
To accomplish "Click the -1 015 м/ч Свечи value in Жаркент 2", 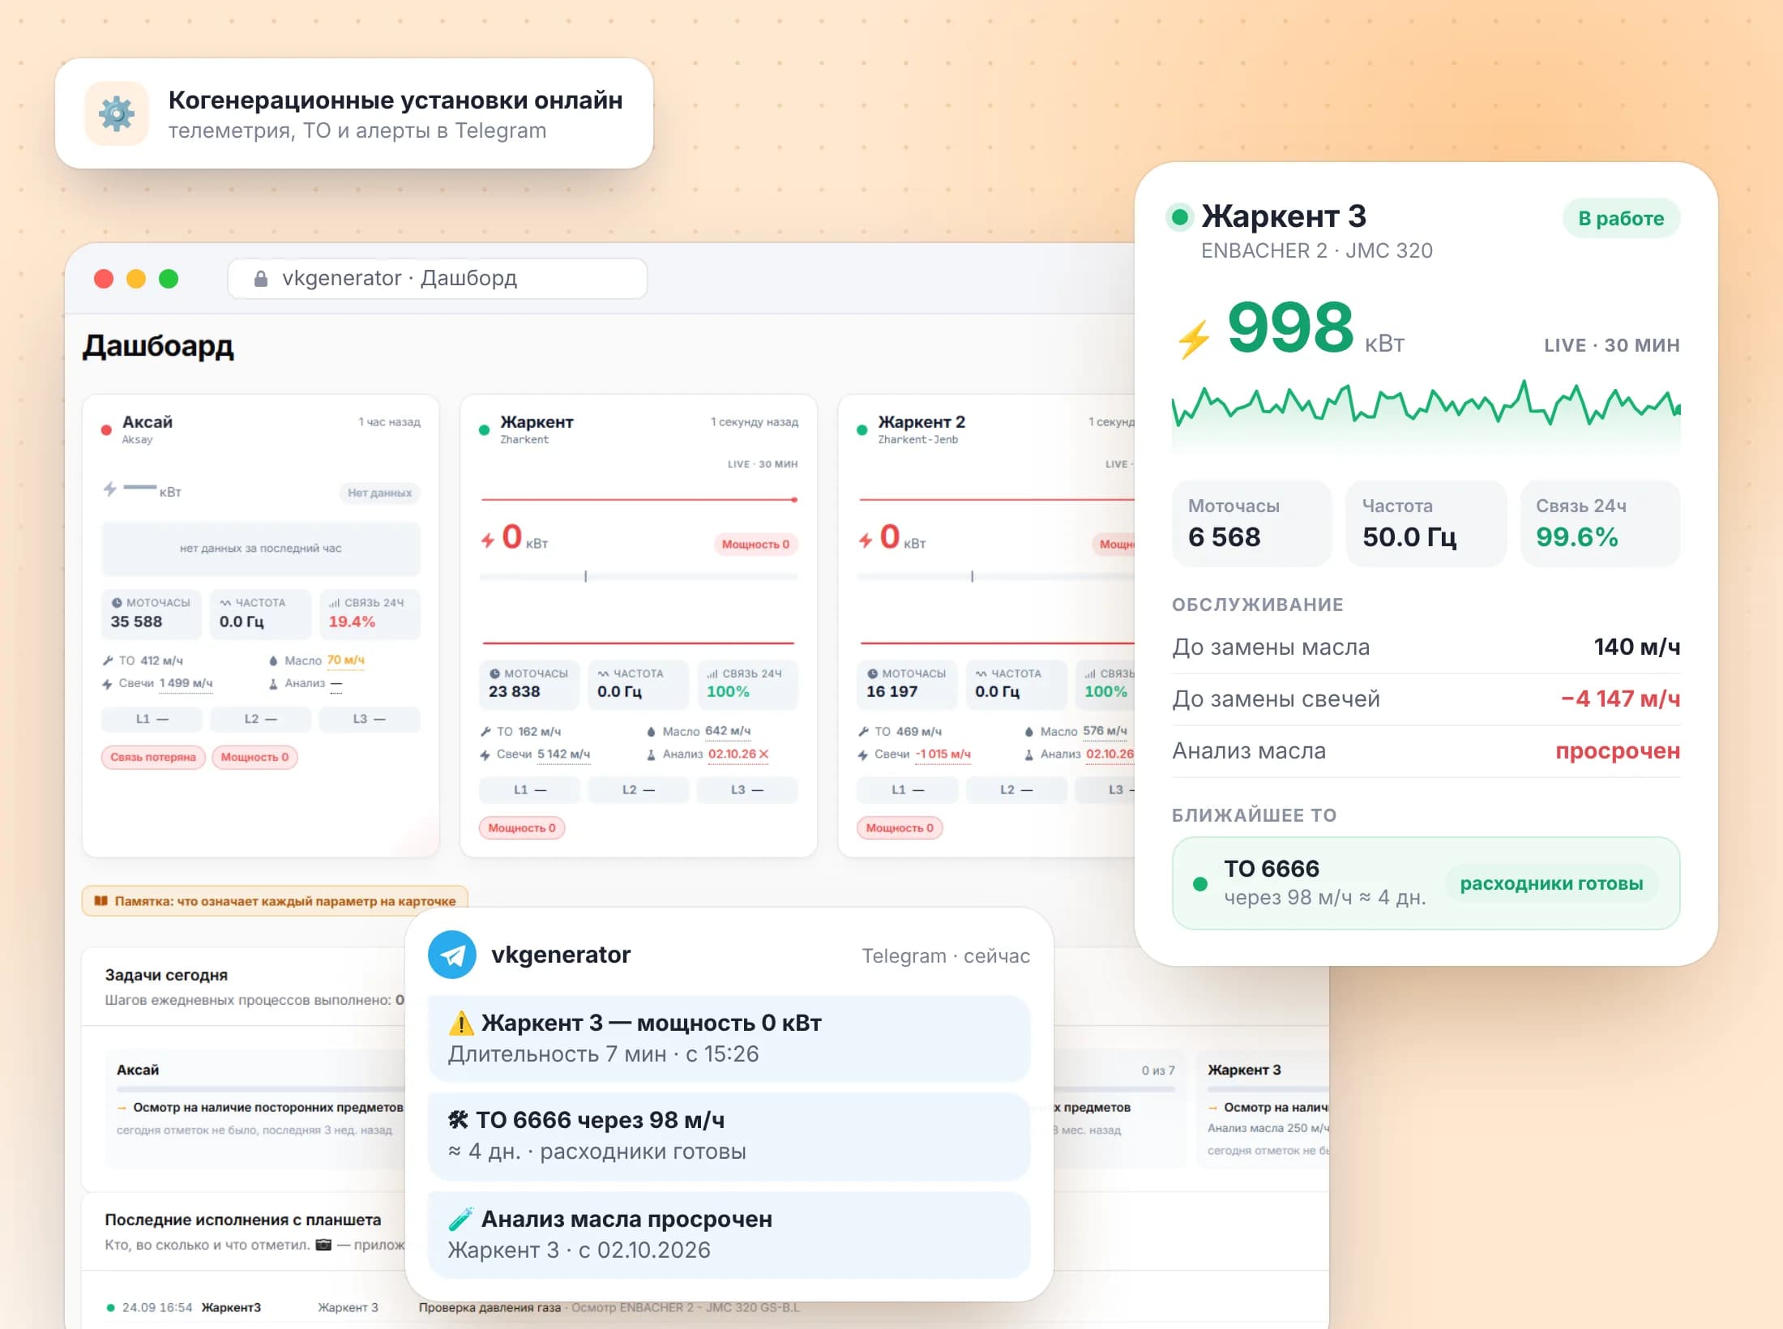I will (943, 754).
